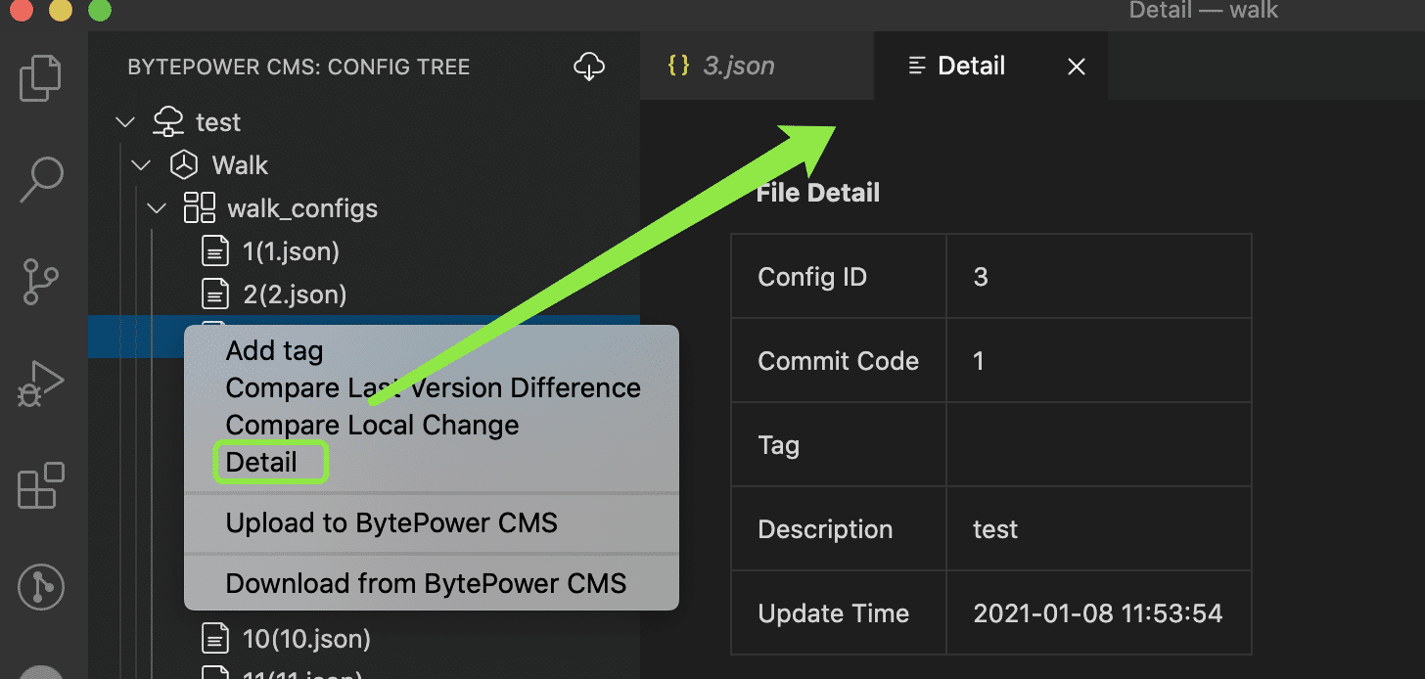Choose Download from BytePower CMS

tap(431, 583)
